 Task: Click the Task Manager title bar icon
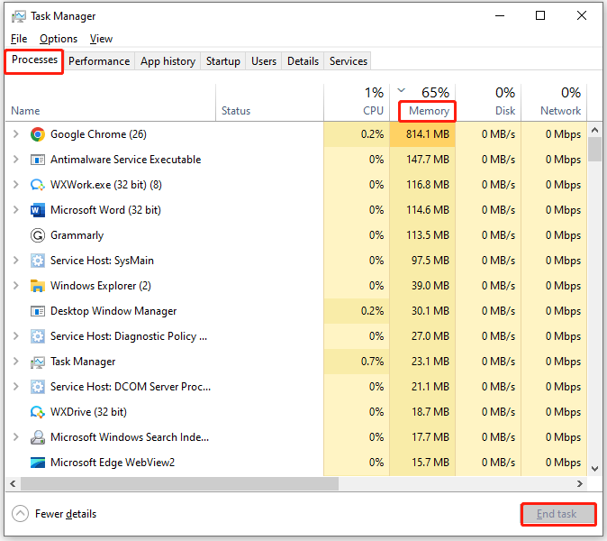[x=19, y=16]
